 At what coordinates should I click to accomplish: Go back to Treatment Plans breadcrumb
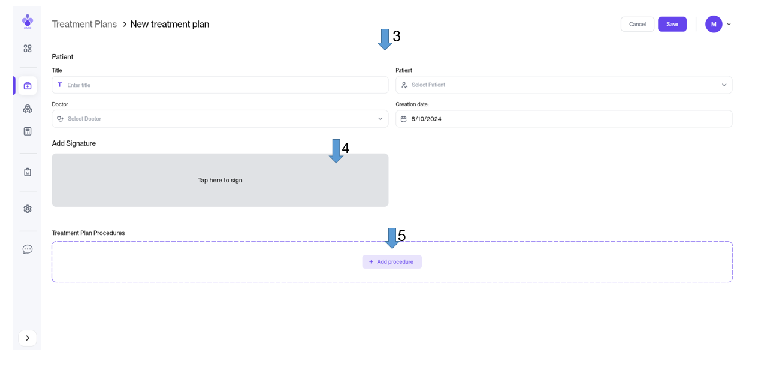coord(84,25)
